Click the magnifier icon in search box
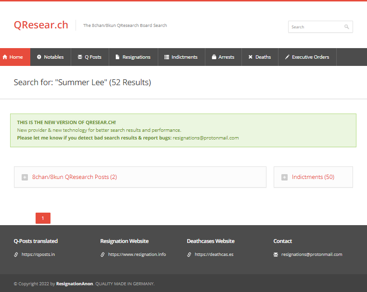 point(347,27)
